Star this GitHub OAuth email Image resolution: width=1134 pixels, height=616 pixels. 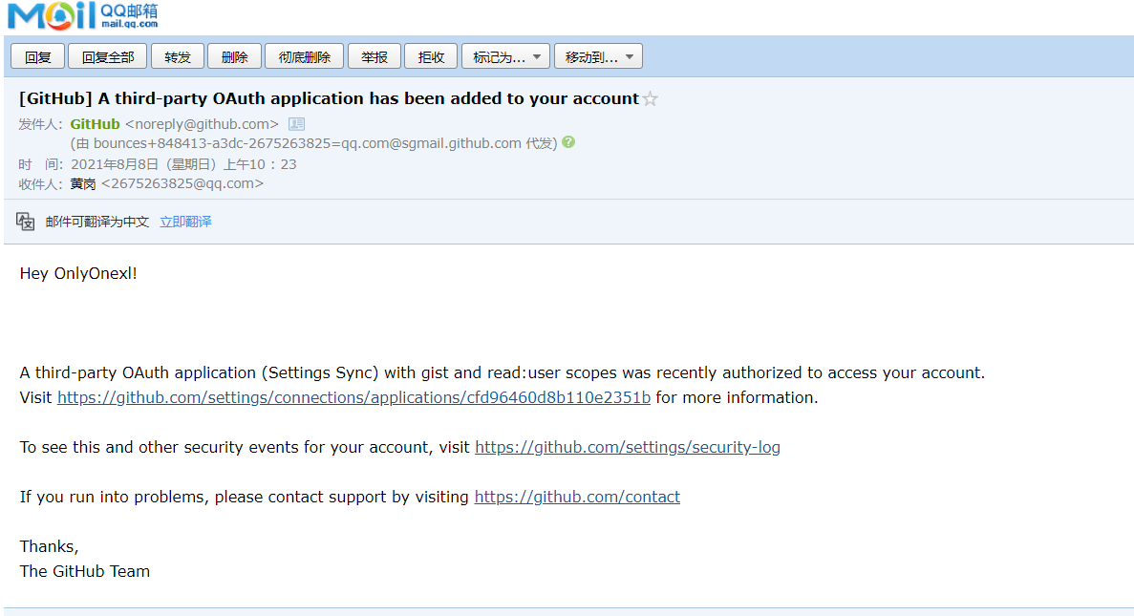651,99
